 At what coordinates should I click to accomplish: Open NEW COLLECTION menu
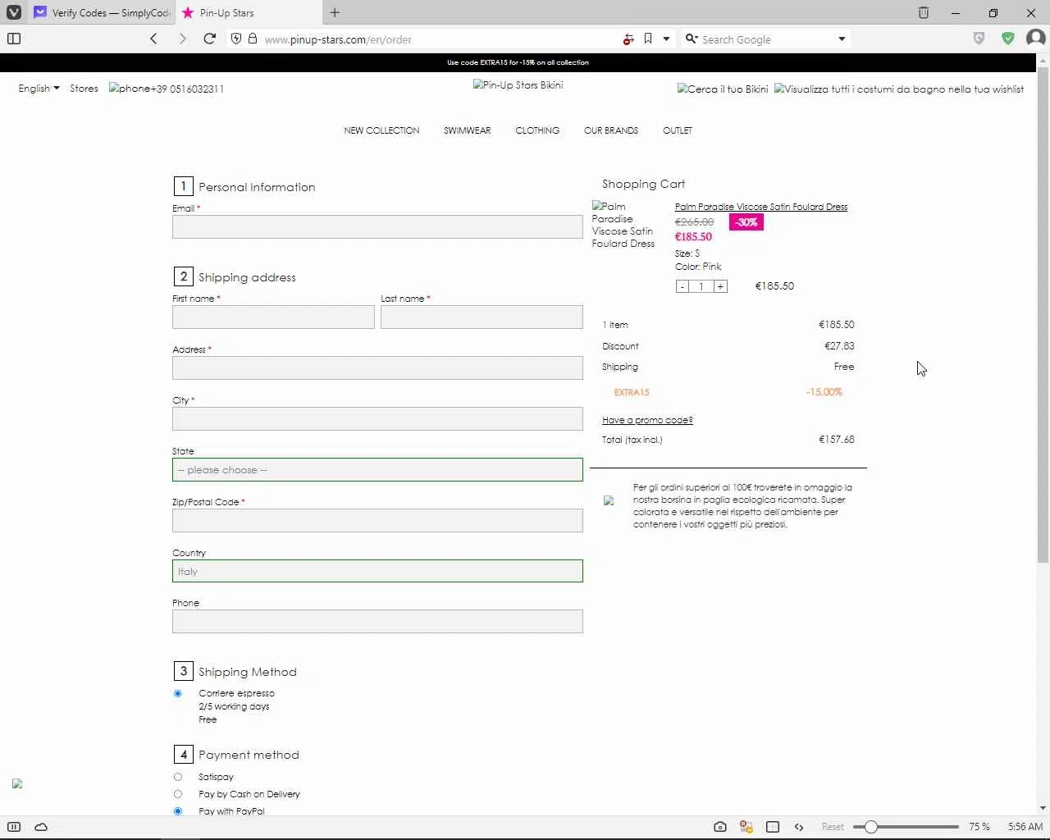click(381, 130)
